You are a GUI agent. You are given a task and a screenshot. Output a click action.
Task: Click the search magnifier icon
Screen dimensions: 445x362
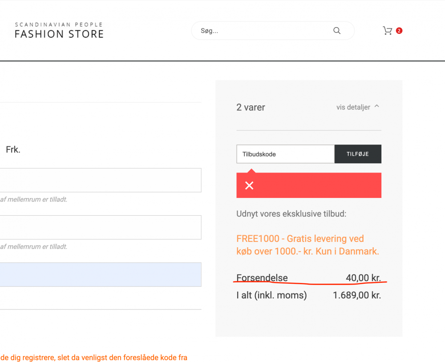click(336, 31)
